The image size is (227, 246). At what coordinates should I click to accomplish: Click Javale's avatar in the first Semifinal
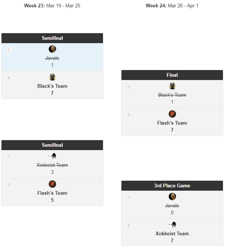[x=52, y=49]
